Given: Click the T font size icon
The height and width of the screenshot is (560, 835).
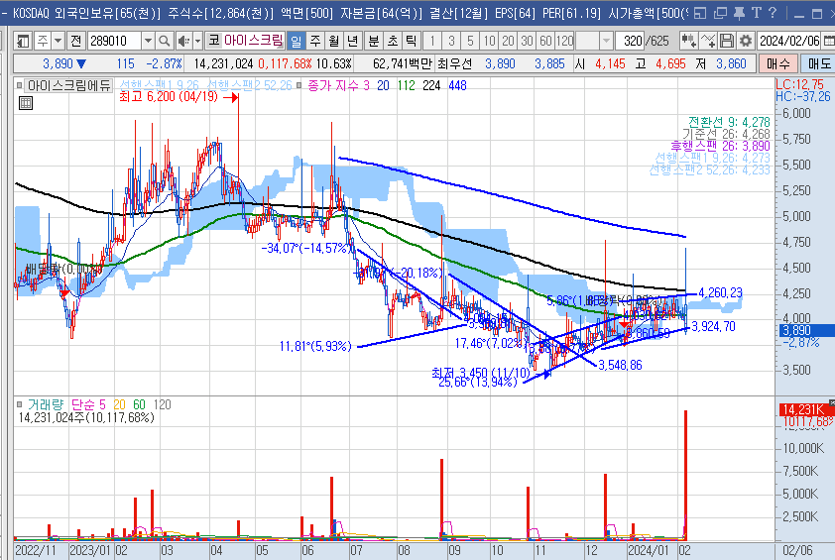Looking at the screenshot, I should 757,13.
